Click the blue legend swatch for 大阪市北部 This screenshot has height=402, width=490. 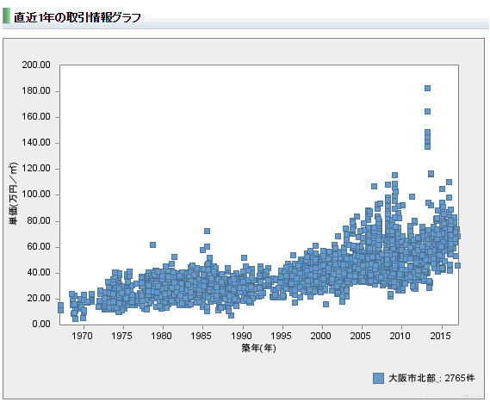click(378, 378)
